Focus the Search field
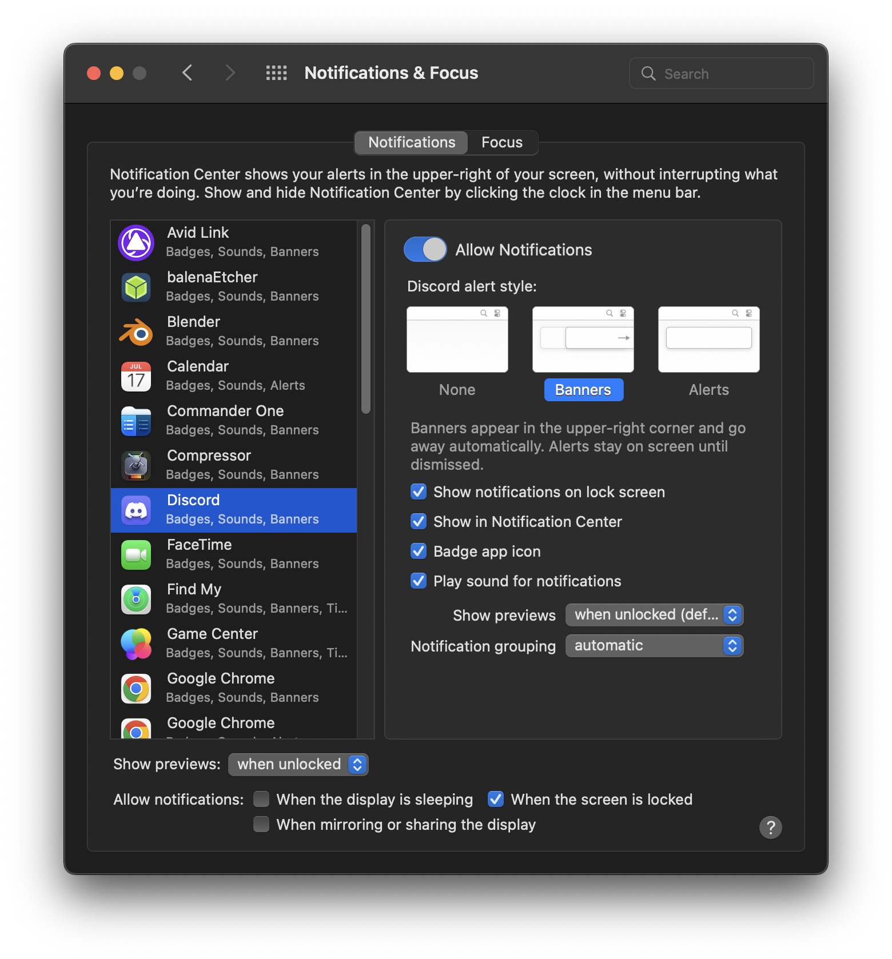The width and height of the screenshot is (892, 959). pos(722,74)
